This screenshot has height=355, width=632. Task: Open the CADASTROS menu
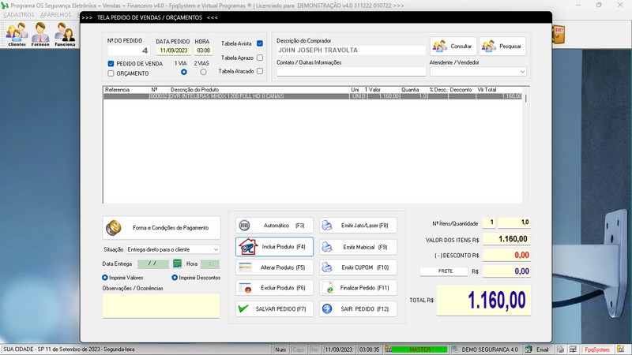(x=18, y=15)
